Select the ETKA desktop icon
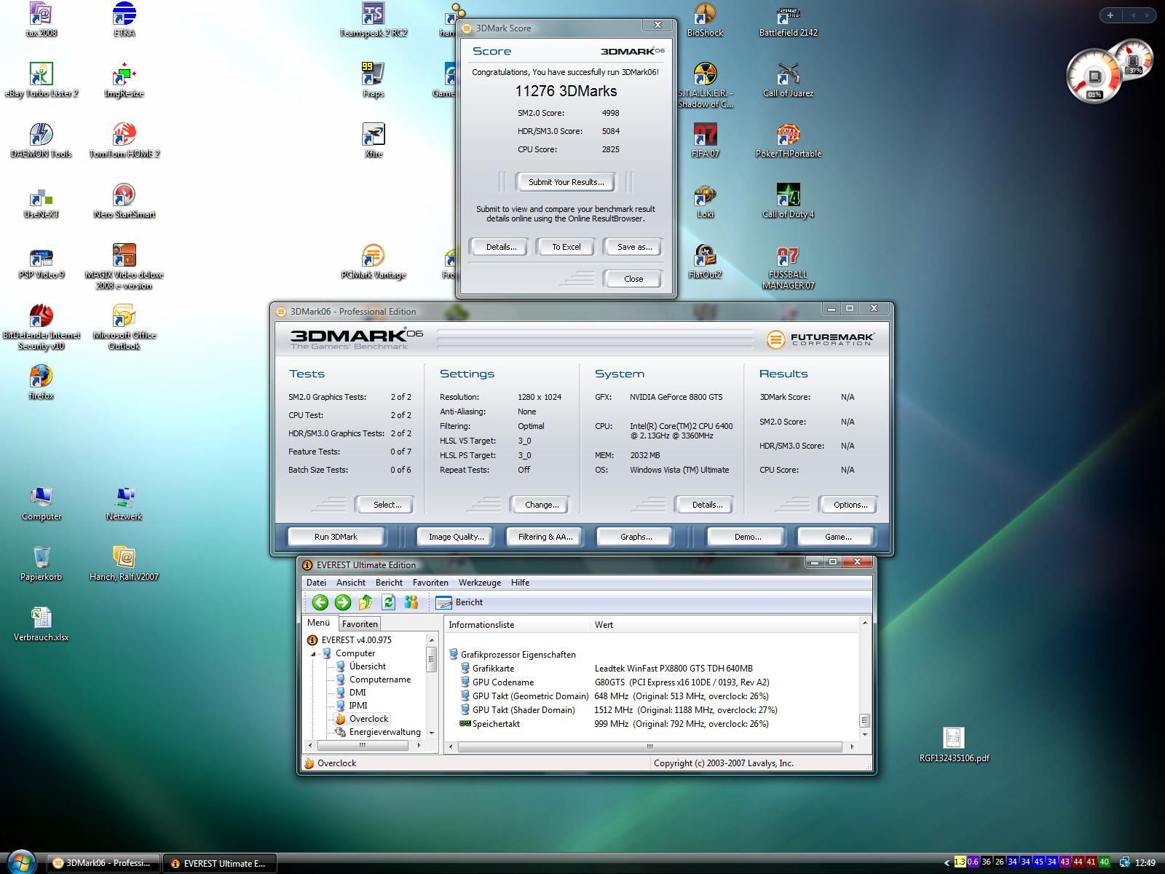This screenshot has width=1165, height=874. pyautogui.click(x=124, y=20)
